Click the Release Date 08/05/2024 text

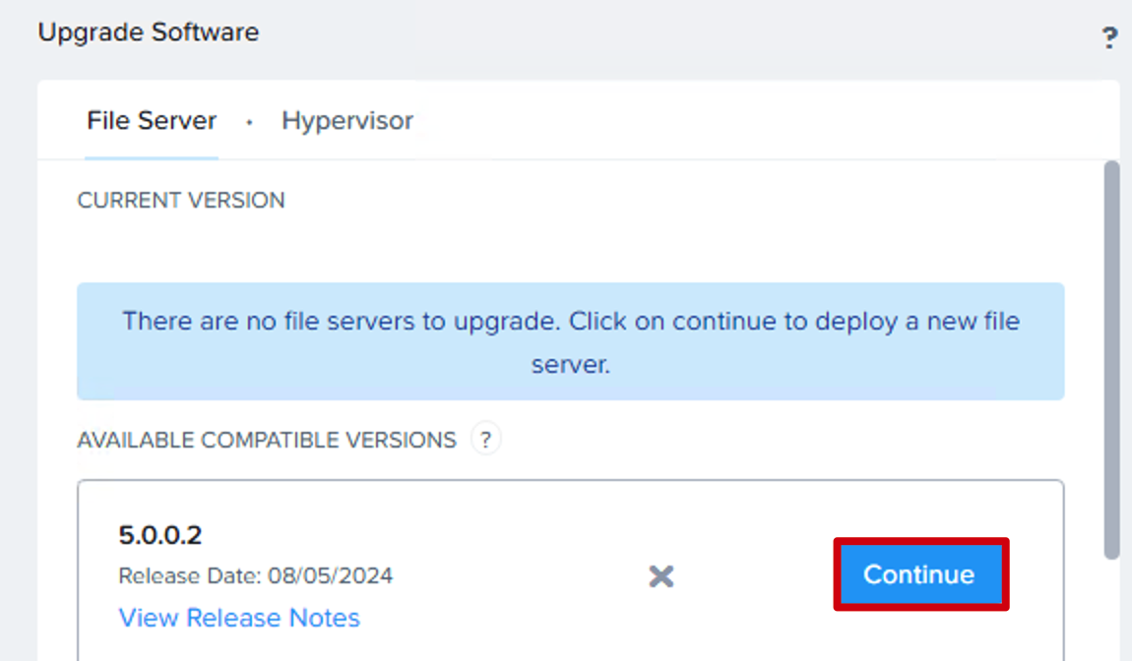(x=256, y=575)
